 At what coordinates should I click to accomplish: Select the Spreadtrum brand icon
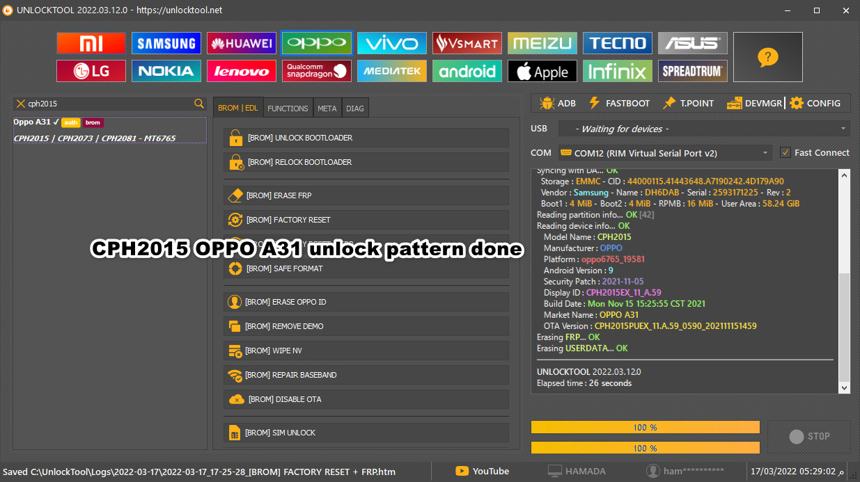tap(693, 71)
